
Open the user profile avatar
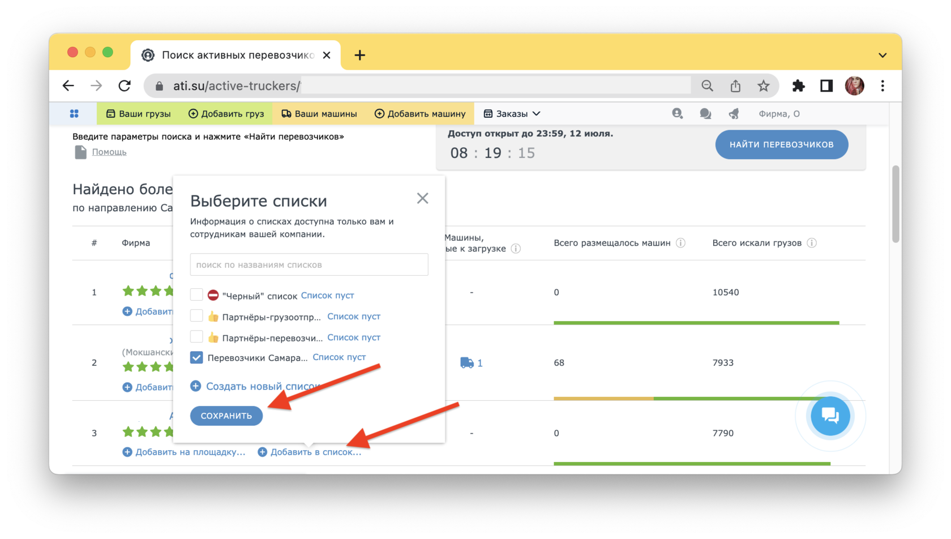[x=855, y=85]
